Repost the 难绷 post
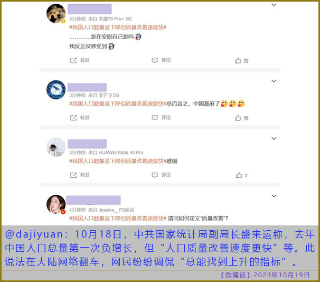 pyautogui.click(x=80, y=175)
